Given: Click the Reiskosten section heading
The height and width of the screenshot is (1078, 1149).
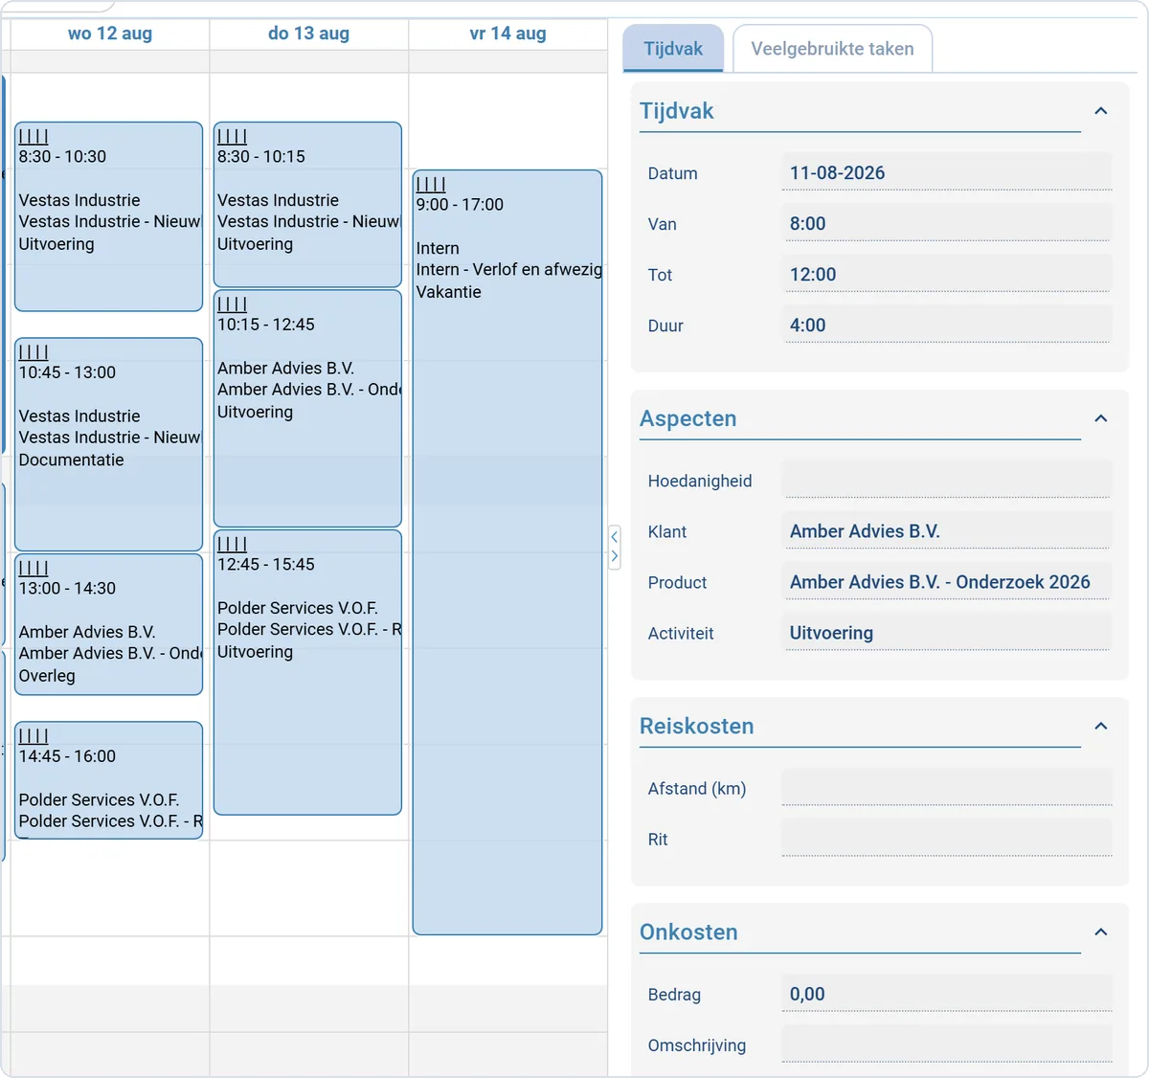Looking at the screenshot, I should coord(697,726).
